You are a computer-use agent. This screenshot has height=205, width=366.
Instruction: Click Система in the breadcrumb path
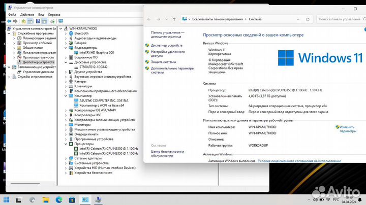[x=255, y=19]
